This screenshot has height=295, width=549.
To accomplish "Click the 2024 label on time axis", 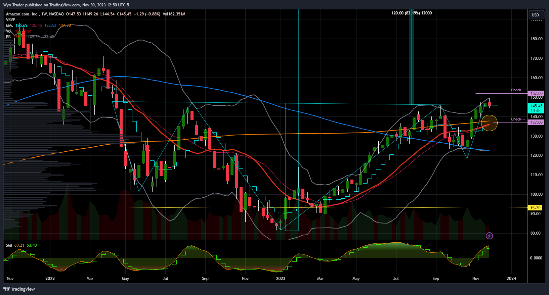I will pyautogui.click(x=511, y=279).
